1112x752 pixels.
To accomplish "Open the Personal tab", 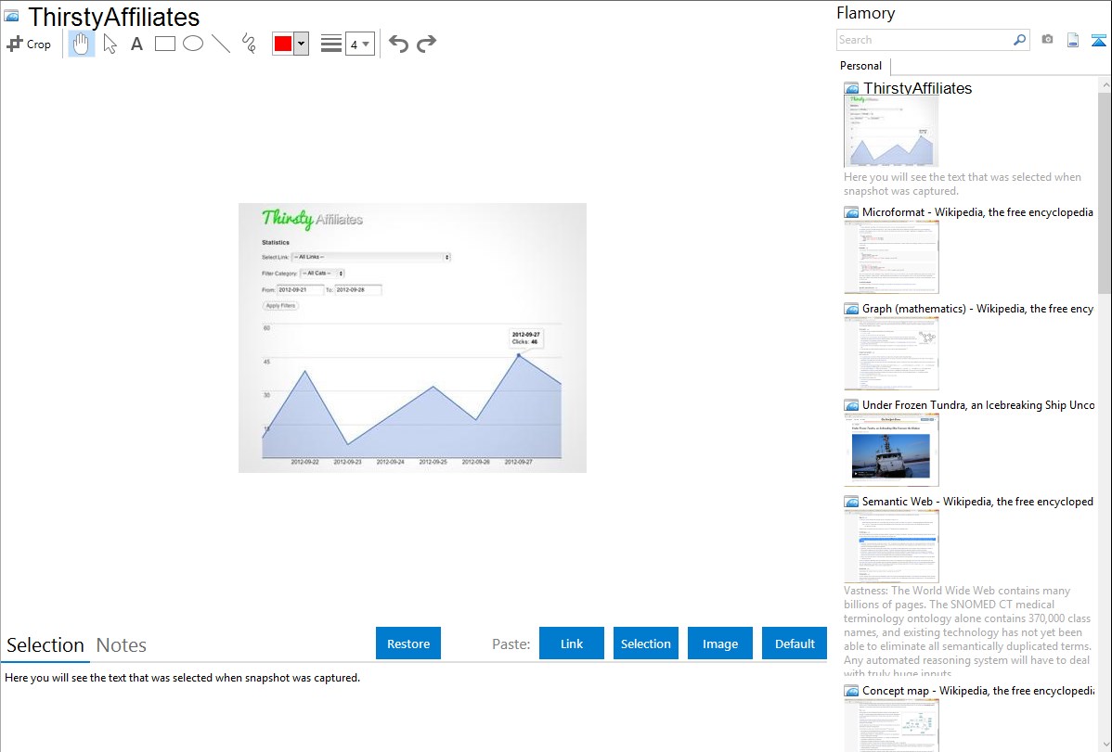I will point(860,66).
